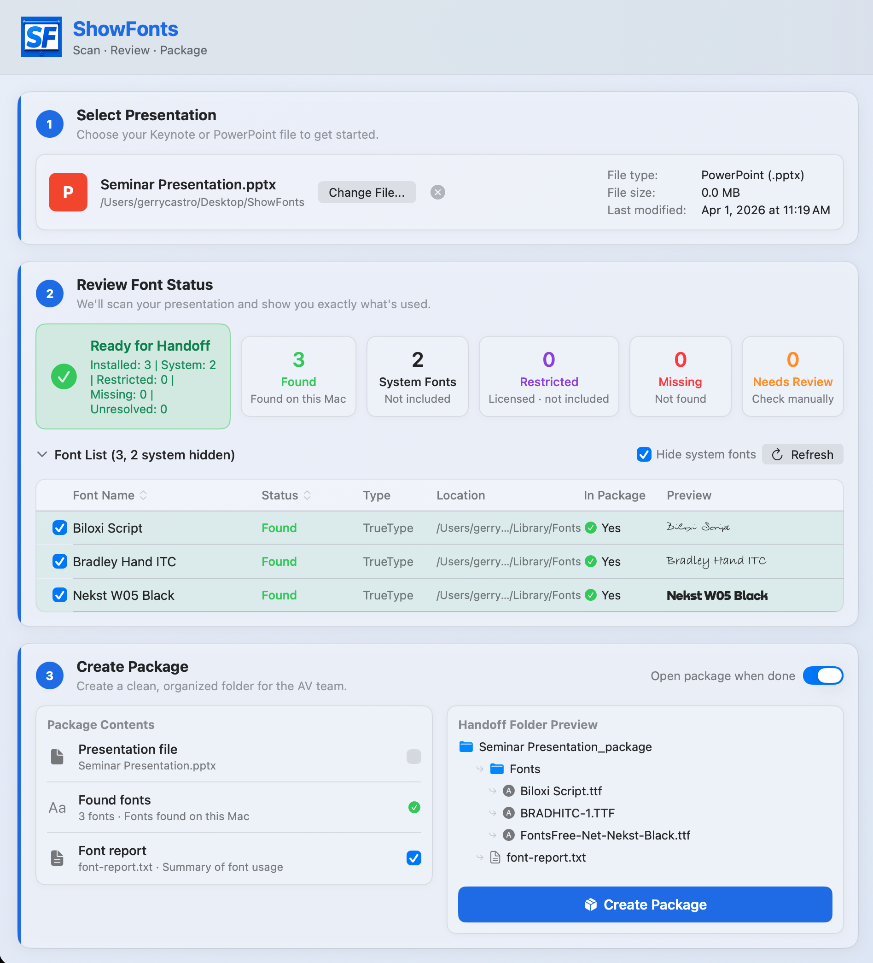Click the red PowerPoint file icon
Image resolution: width=873 pixels, height=963 pixels.
click(x=68, y=192)
